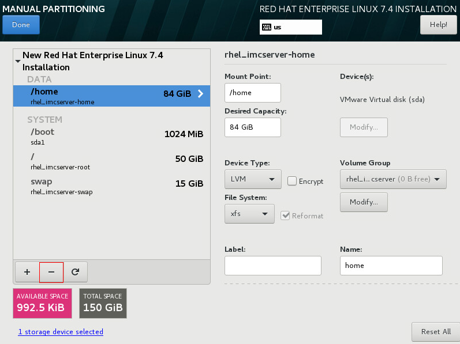Click the VMware Virtual disk (sda) text
460x344 pixels.
pos(382,100)
